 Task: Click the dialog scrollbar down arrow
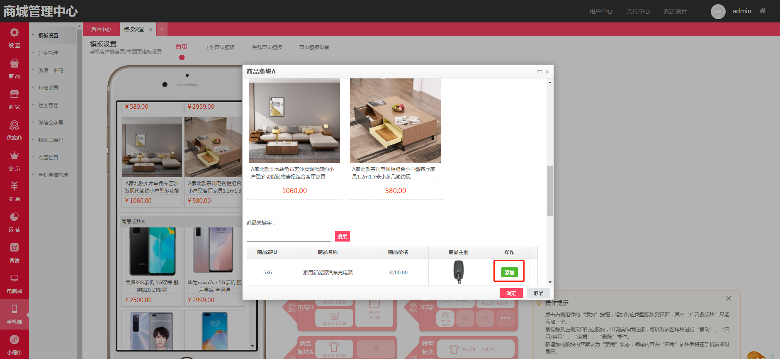[550, 282]
